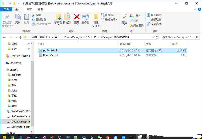This screenshot has width=202, height=139.
Task: Delete the file with the red X 删除
Action: (77, 19)
